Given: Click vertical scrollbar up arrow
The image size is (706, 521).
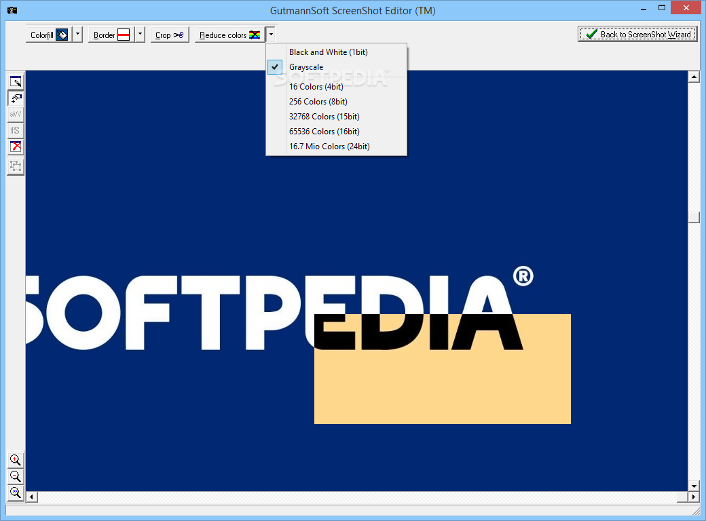Looking at the screenshot, I should coord(693,77).
